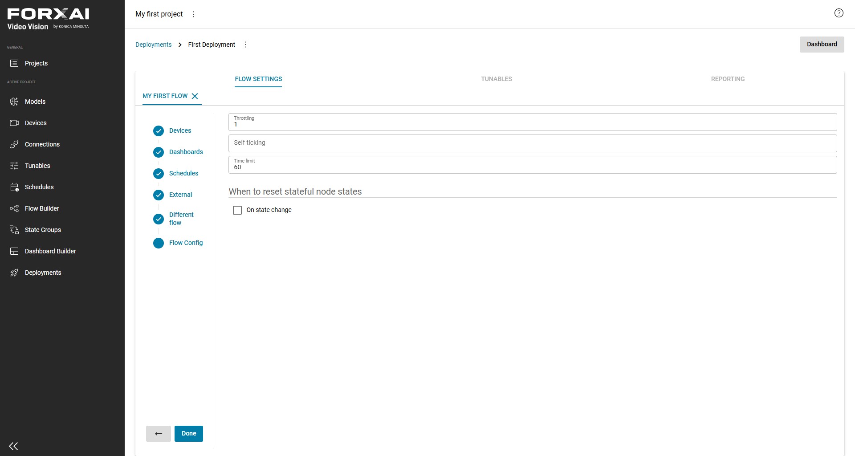This screenshot has height=456, width=855.
Task: Go to Devices step label
Action: [180, 130]
